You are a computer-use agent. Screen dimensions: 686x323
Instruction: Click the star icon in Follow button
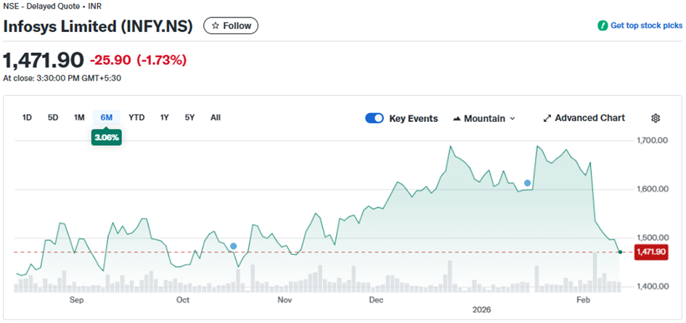[215, 26]
